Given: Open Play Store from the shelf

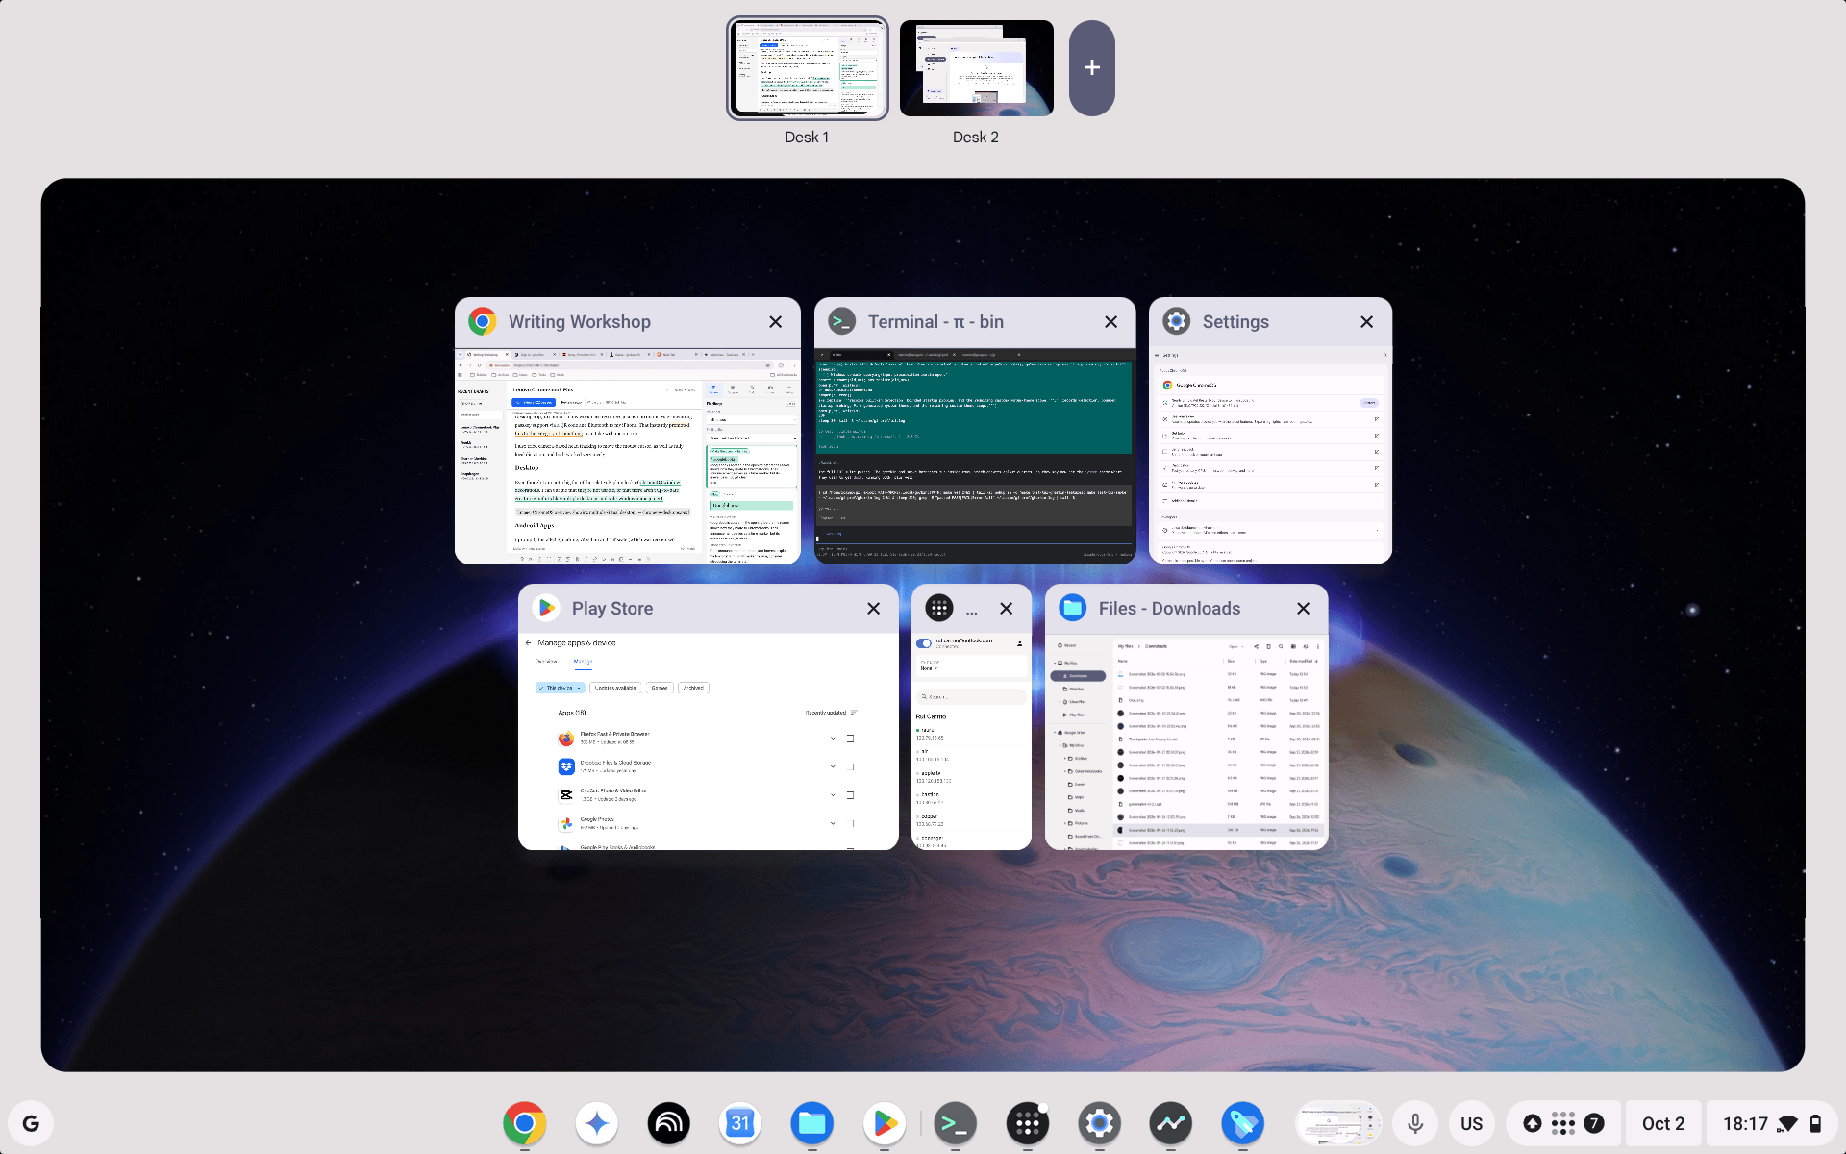Looking at the screenshot, I should pos(885,1123).
